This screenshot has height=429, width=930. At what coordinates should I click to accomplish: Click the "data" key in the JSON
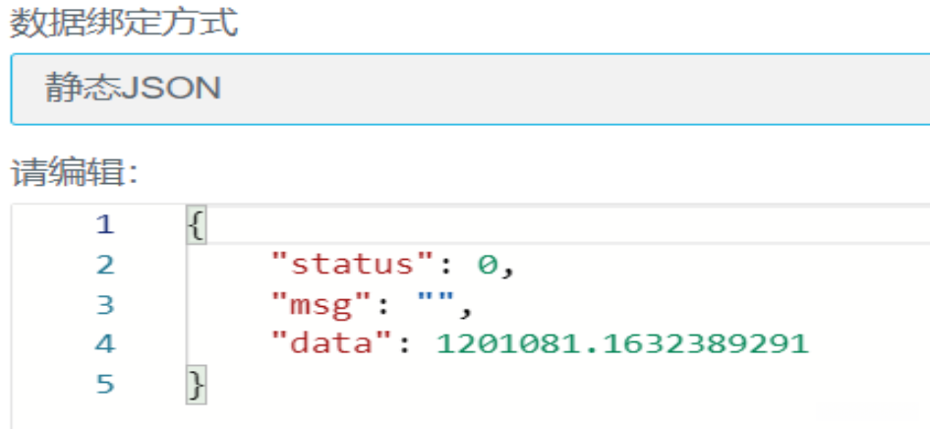click(x=336, y=344)
